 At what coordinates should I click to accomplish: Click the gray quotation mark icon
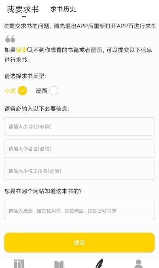pyautogui.click(x=10, y=39)
